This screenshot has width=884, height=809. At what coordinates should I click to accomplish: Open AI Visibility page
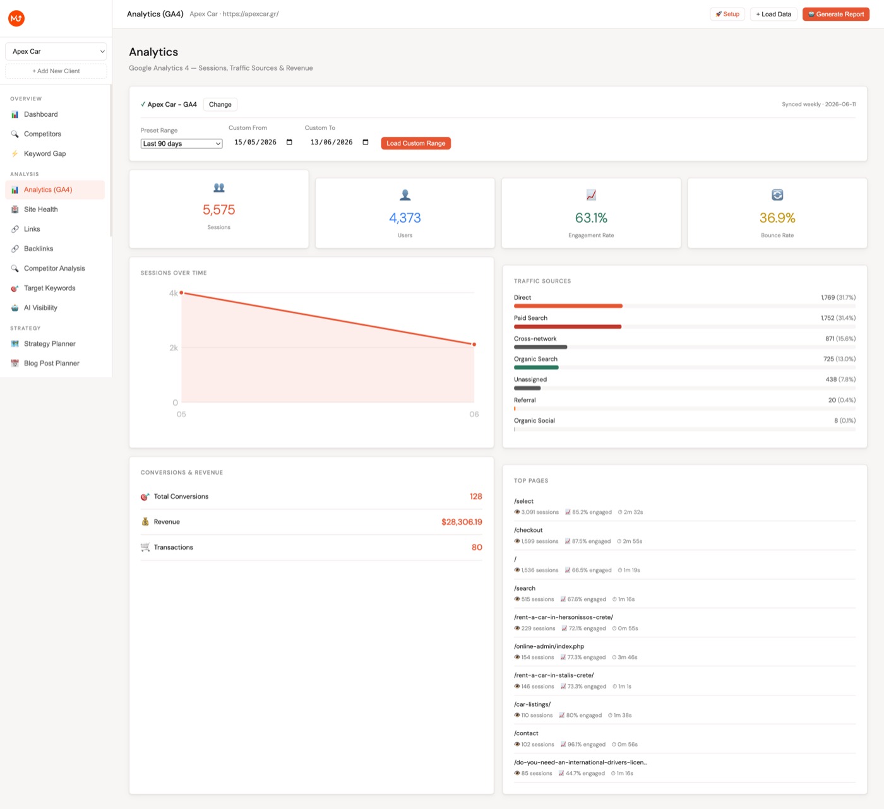pos(55,307)
